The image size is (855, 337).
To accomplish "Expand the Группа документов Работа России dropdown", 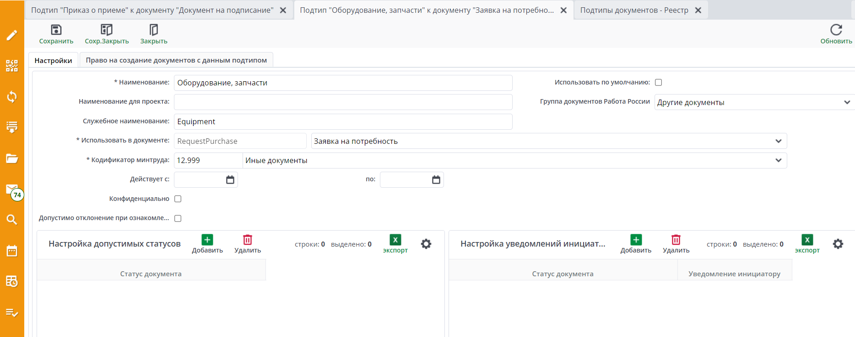I will tap(847, 102).
